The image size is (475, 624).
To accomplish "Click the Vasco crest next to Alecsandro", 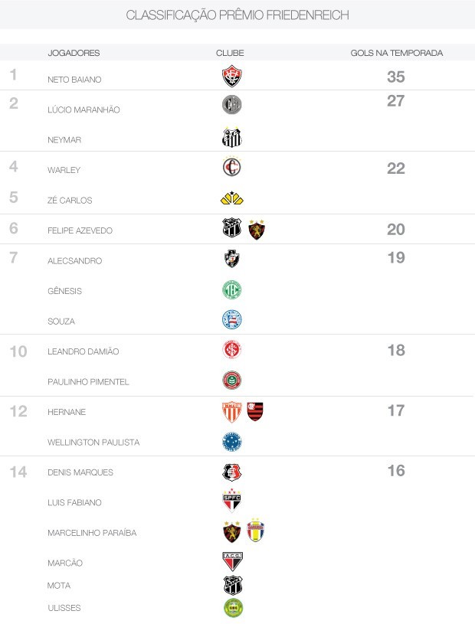I will [x=231, y=260].
